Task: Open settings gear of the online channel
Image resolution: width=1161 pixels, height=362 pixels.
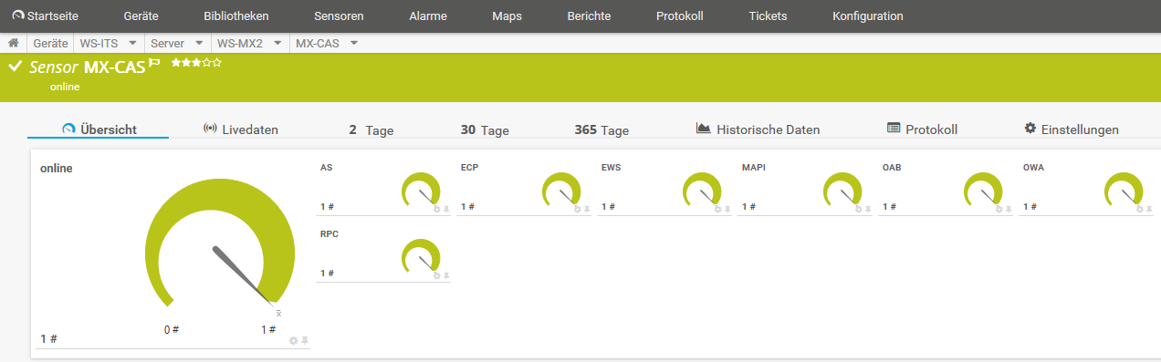Action: coord(294,341)
